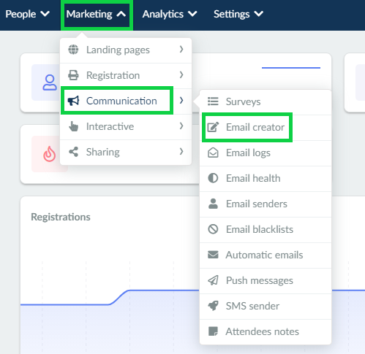Screen dimensions: 365x354
Task: Click the printer icon next to Registration
Action: pos(73,75)
